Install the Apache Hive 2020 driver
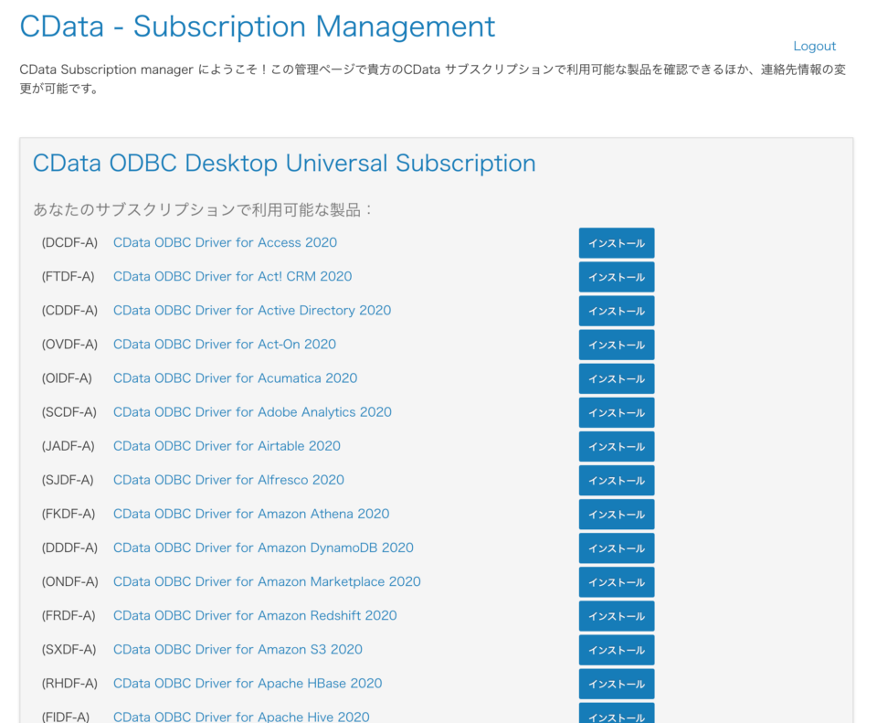Image resolution: width=877 pixels, height=723 pixels. [616, 716]
